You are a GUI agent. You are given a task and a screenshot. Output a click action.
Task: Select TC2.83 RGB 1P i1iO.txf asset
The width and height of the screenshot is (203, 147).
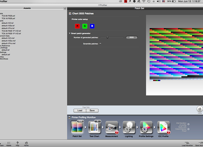coord(11,31)
